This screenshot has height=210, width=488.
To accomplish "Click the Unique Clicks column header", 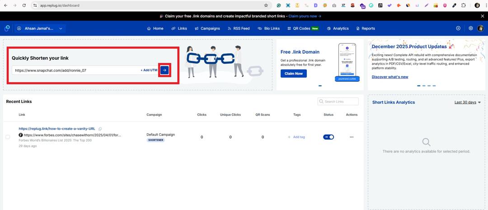I will coord(230,115).
